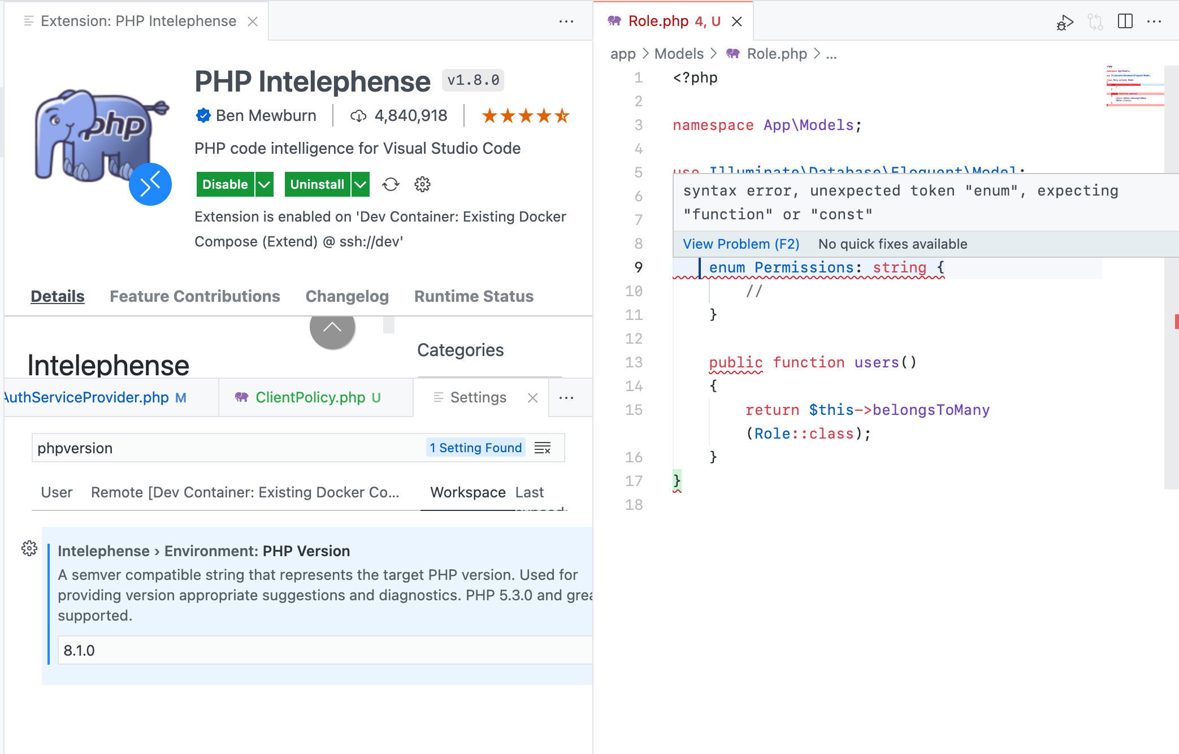The height and width of the screenshot is (754, 1179).
Task: Click the Run and Debug play icon
Action: (1065, 22)
